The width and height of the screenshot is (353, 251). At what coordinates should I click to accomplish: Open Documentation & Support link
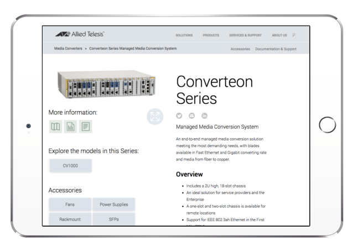point(276,49)
